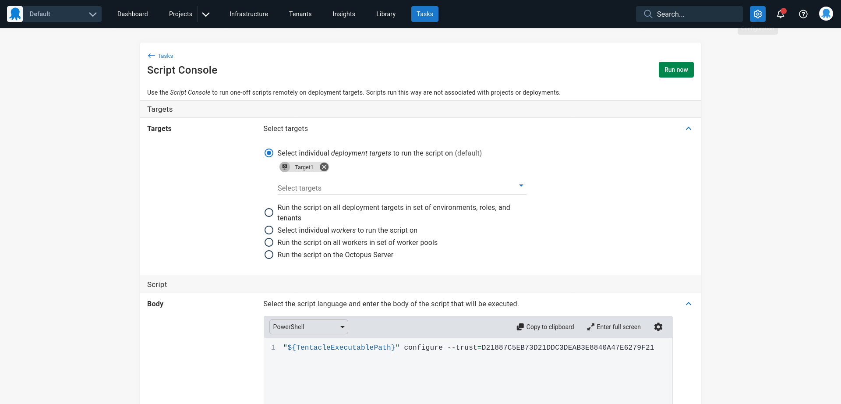Image resolution: width=841 pixels, height=404 pixels.
Task: Choose Run the script on Octopus Server
Action: click(269, 255)
